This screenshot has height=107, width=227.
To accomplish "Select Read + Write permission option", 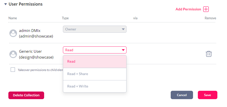I will pos(95,86).
